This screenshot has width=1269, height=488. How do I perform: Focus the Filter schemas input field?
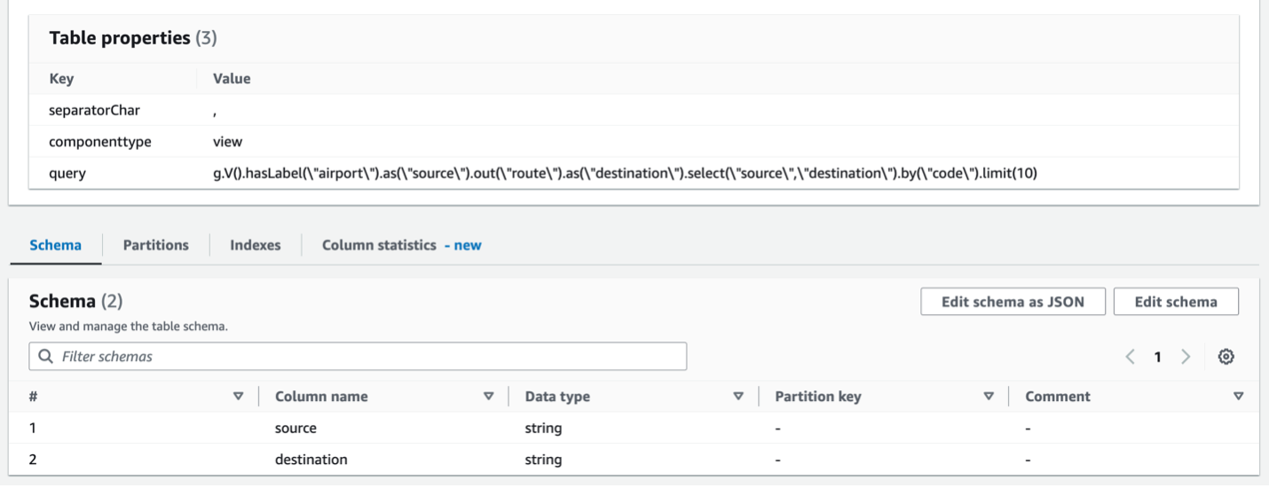point(358,357)
